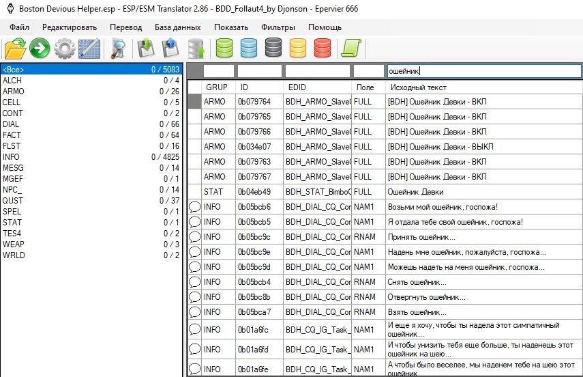Sort by the EDID column header
Viewport: 583px width, 377px height.
(318, 87)
